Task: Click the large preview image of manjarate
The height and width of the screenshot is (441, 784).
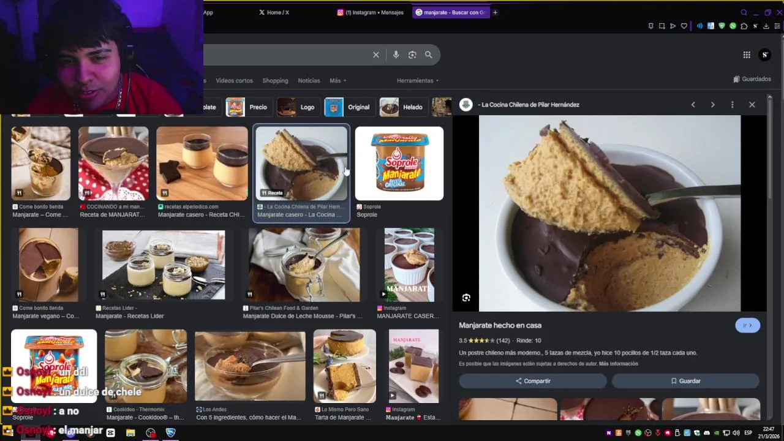Action: pos(609,213)
